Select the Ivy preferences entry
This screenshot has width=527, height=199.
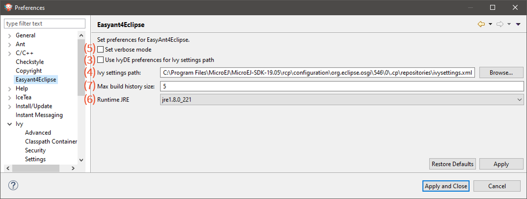click(19, 124)
